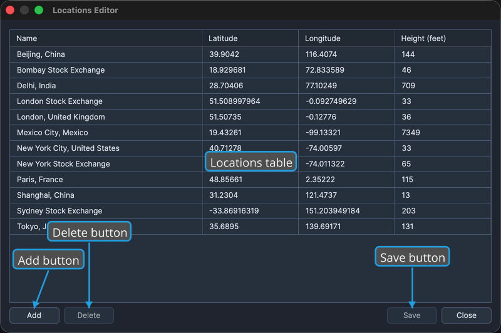
Task: Click height value 46
Action: coord(406,70)
